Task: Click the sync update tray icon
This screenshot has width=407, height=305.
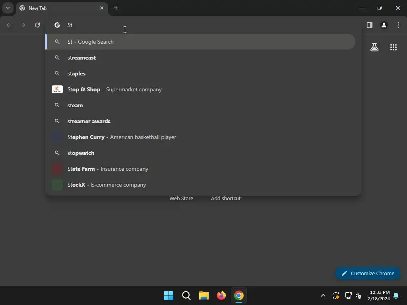Action: tap(335, 295)
